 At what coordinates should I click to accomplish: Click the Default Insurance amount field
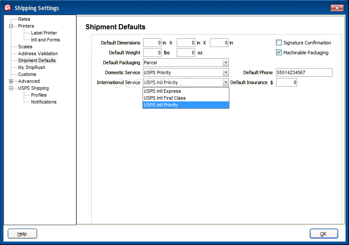tap(286, 82)
